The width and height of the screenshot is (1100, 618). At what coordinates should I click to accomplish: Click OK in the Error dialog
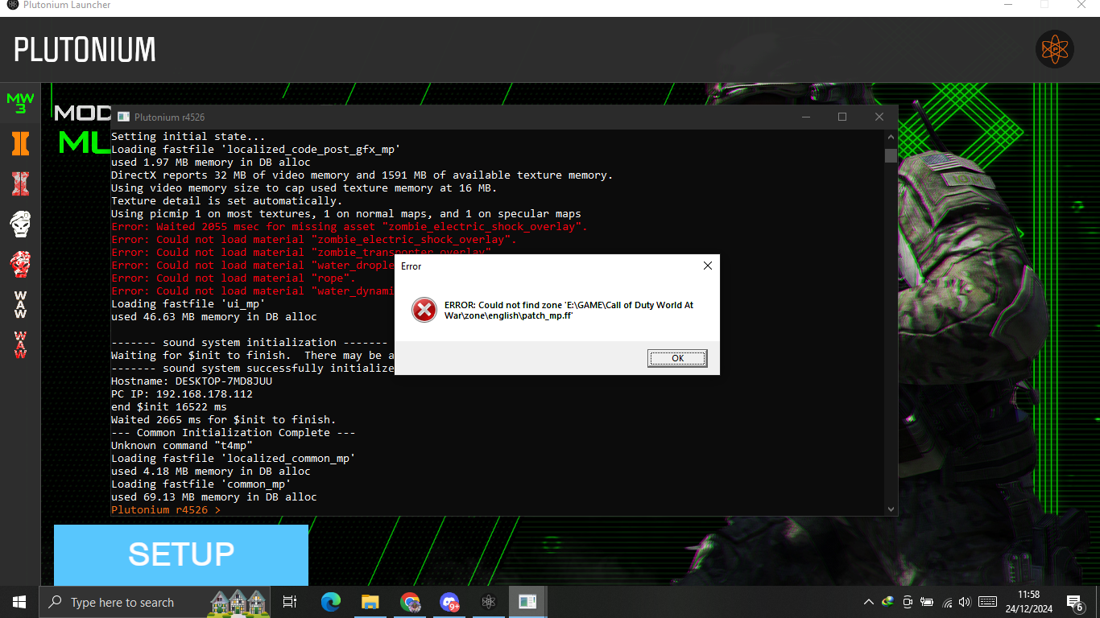click(x=677, y=358)
